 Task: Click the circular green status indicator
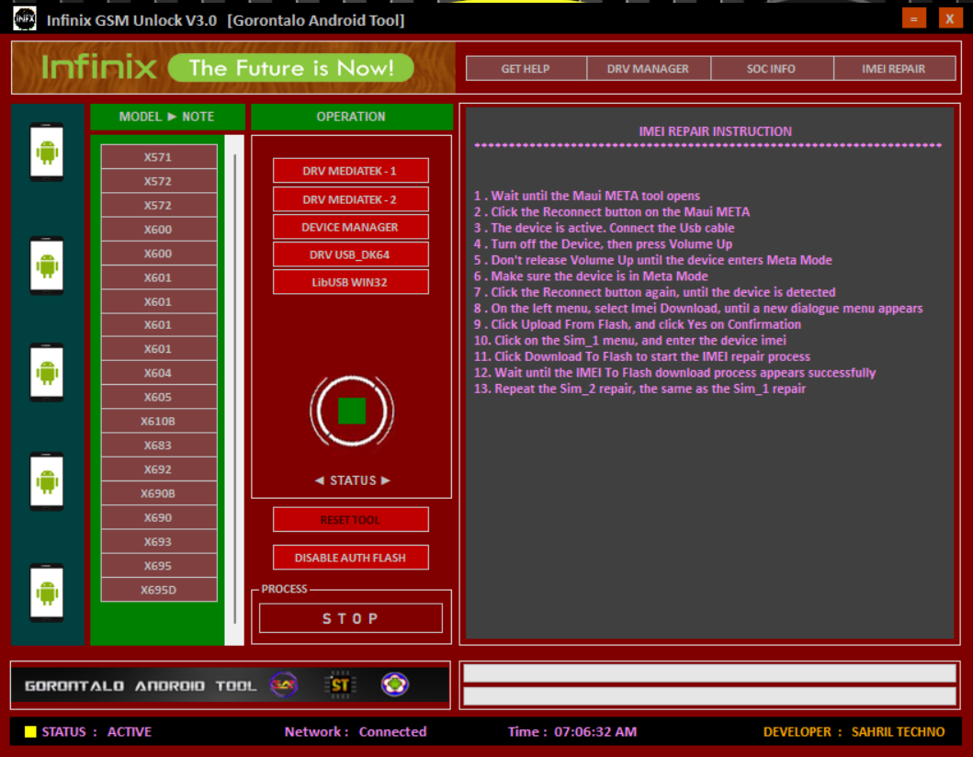click(x=352, y=411)
